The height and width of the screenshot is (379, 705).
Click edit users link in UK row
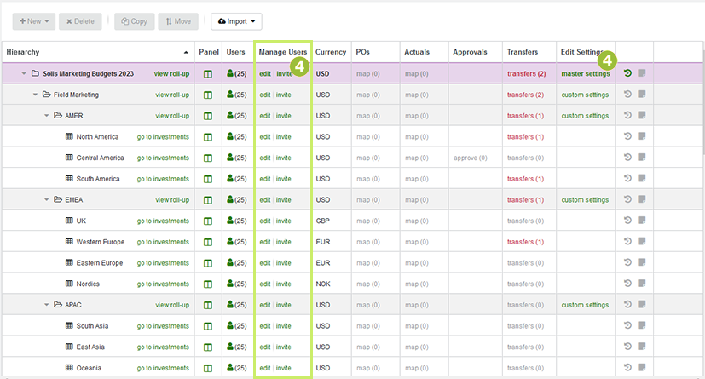tap(265, 221)
